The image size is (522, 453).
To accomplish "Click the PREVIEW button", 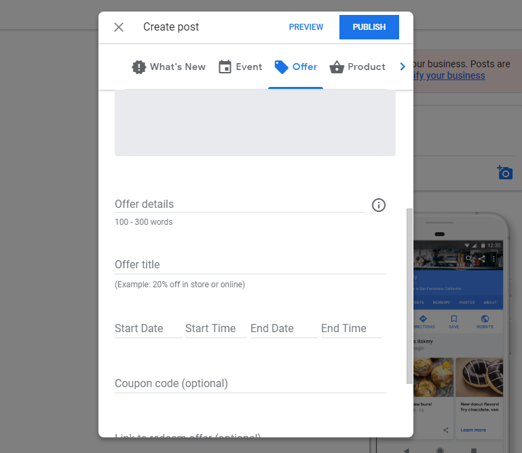I will (x=306, y=27).
